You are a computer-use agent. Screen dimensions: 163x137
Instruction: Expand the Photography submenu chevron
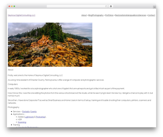click(104, 15)
